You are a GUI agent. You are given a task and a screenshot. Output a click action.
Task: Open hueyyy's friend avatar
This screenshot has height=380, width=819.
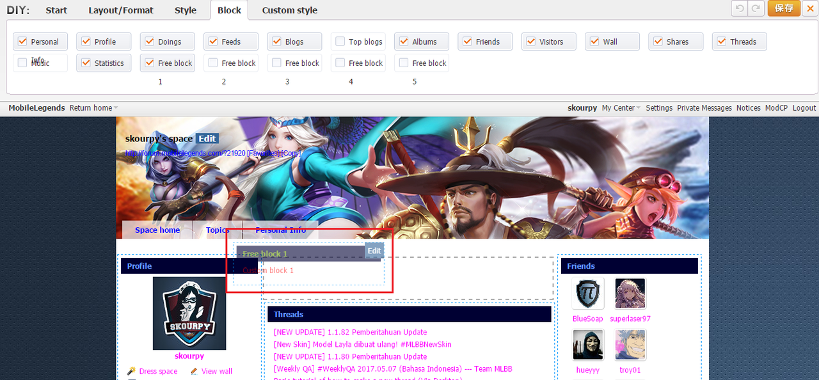(x=588, y=345)
